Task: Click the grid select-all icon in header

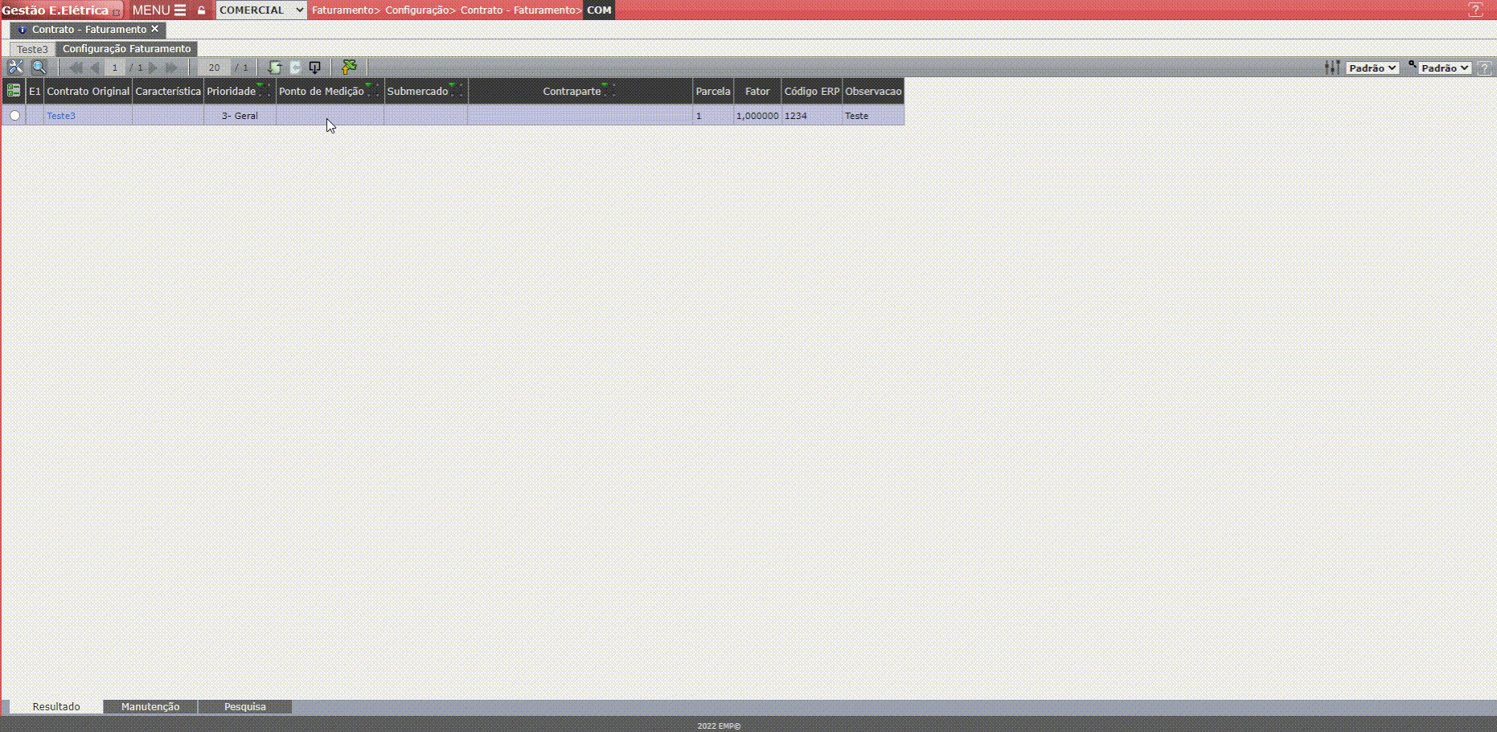Action: tap(14, 91)
